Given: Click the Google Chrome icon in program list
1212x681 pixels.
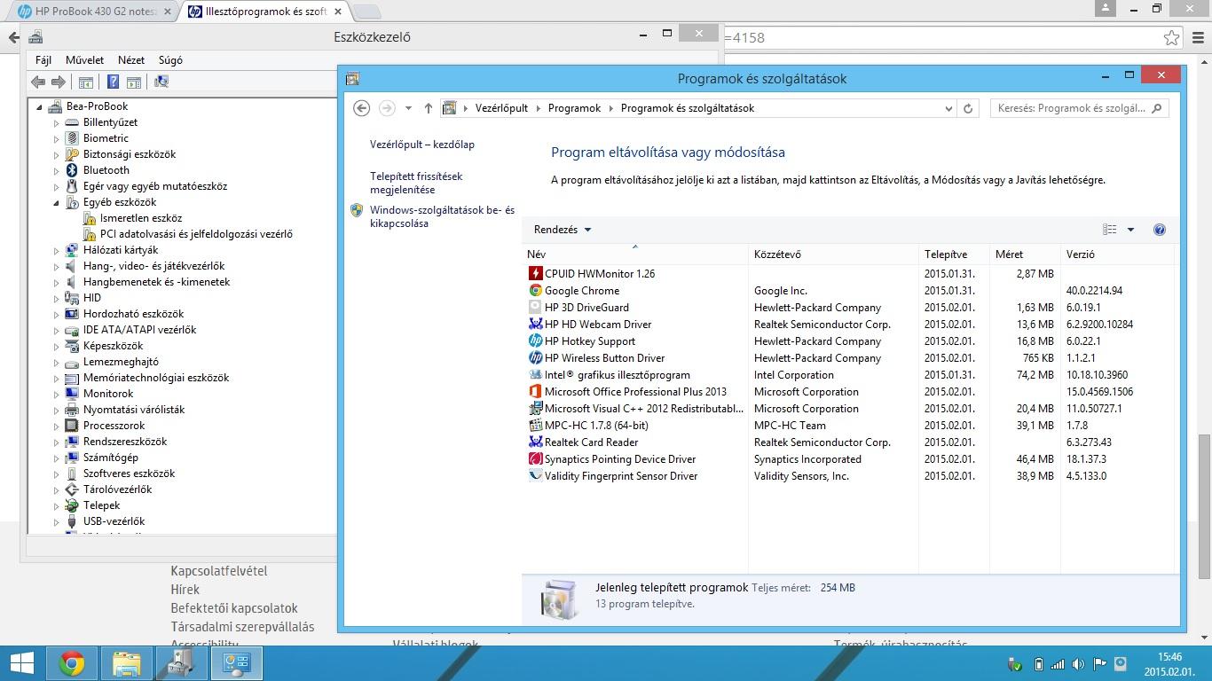Looking at the screenshot, I should [x=535, y=291].
